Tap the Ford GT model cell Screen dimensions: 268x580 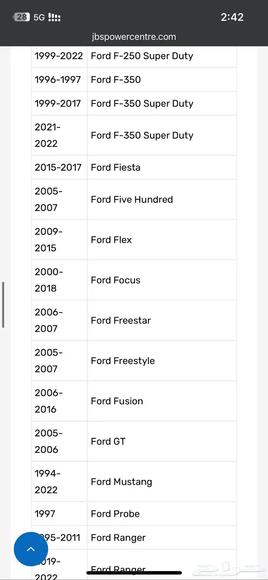click(x=108, y=441)
